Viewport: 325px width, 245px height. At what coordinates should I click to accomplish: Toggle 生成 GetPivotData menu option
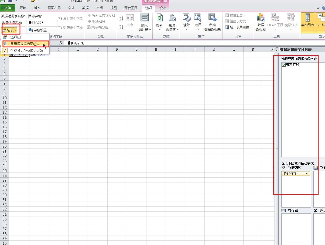point(26,50)
